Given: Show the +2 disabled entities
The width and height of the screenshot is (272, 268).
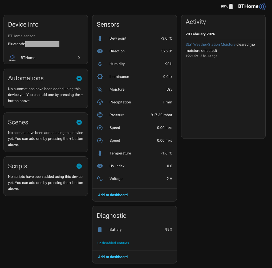Looking at the screenshot, I should 113,243.
